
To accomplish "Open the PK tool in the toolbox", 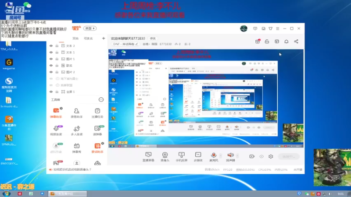I will pyautogui.click(x=57, y=163).
